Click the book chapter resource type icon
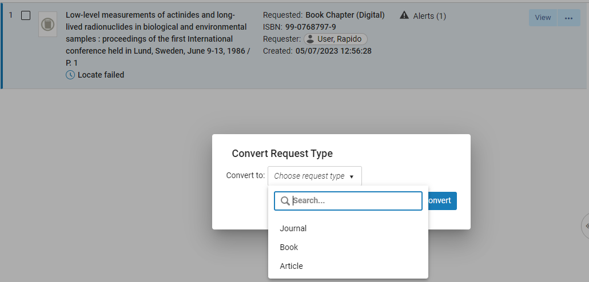 pyautogui.click(x=47, y=25)
